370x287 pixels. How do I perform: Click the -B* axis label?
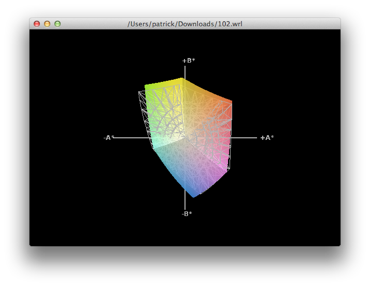pyautogui.click(x=187, y=213)
